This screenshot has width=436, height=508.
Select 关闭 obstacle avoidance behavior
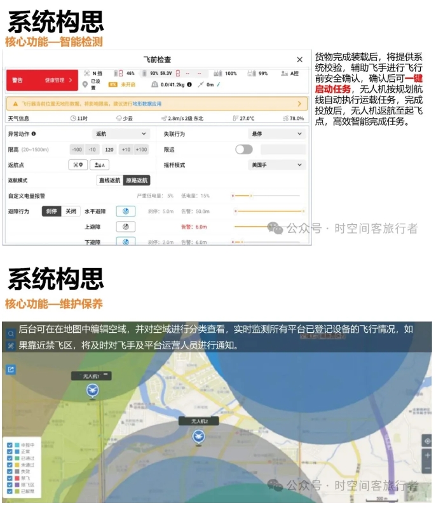(x=71, y=211)
